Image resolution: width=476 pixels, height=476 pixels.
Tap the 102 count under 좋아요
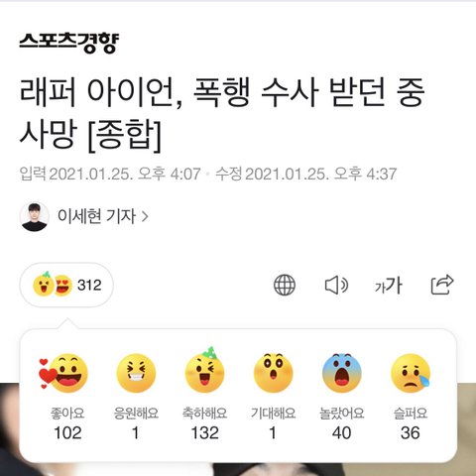click(67, 433)
